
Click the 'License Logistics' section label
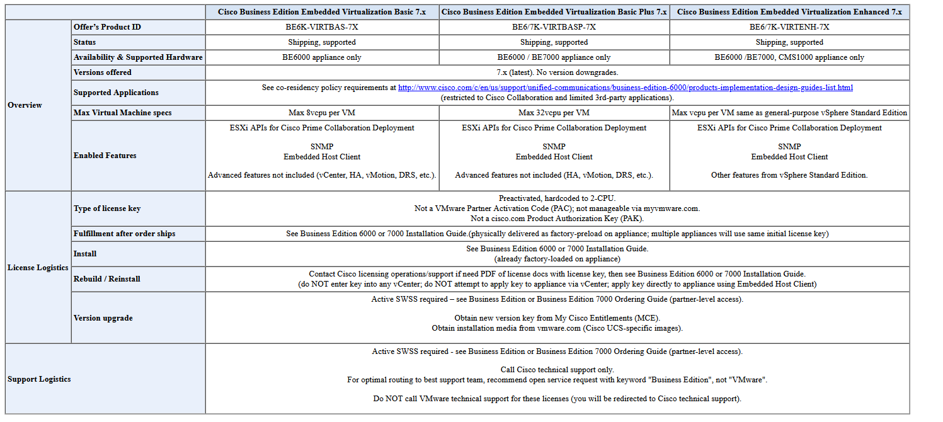pyautogui.click(x=38, y=268)
